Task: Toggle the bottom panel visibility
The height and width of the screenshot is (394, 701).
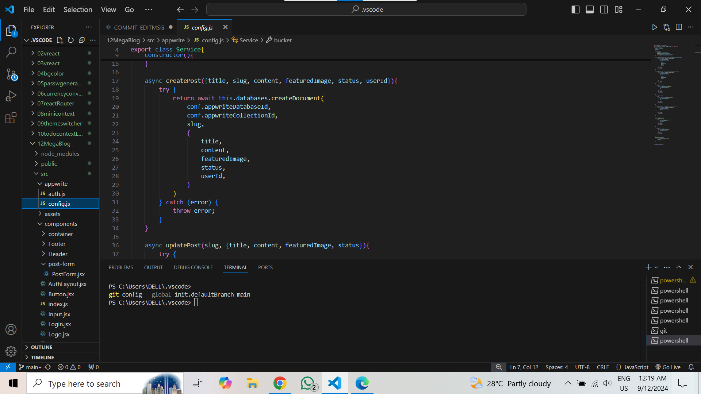Action: coord(590,9)
